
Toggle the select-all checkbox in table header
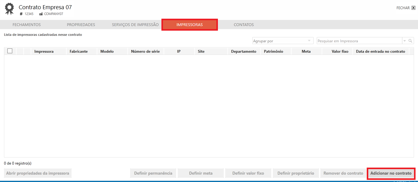(10, 51)
